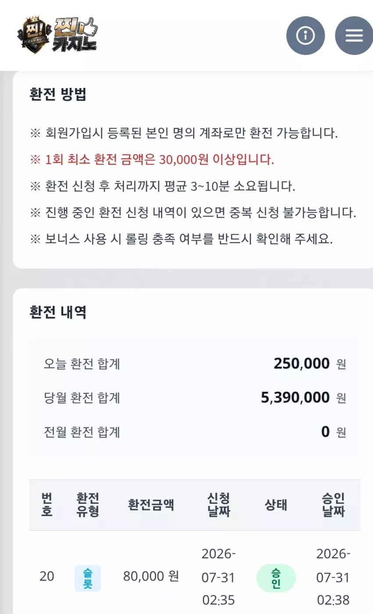The width and height of the screenshot is (373, 614).
Task: Select the 번호 column header
Action: click(47, 505)
